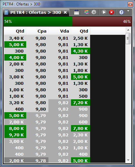The image size is (135, 167).
Task: Expand the small toolbar dropdown arrow
Action: click(x=128, y=11)
